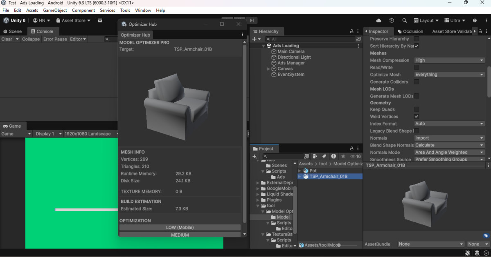
Task: Open the Index Format dropdown set to Auto
Action: 449,124
